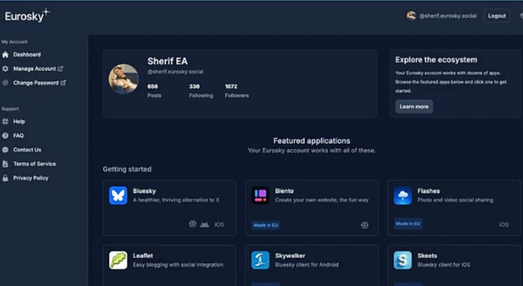Open the Help page
523x286 pixels.
19,121
